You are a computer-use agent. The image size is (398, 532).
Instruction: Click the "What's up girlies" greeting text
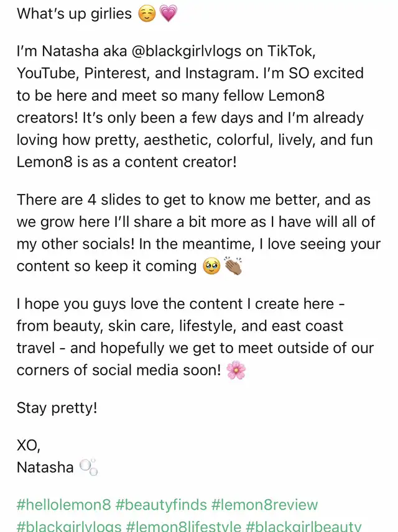(74, 14)
